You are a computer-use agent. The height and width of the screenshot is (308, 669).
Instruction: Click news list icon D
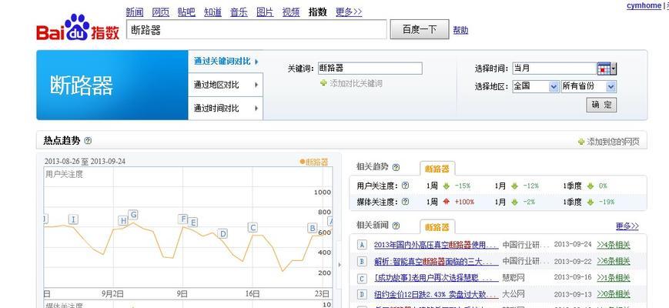(362, 294)
